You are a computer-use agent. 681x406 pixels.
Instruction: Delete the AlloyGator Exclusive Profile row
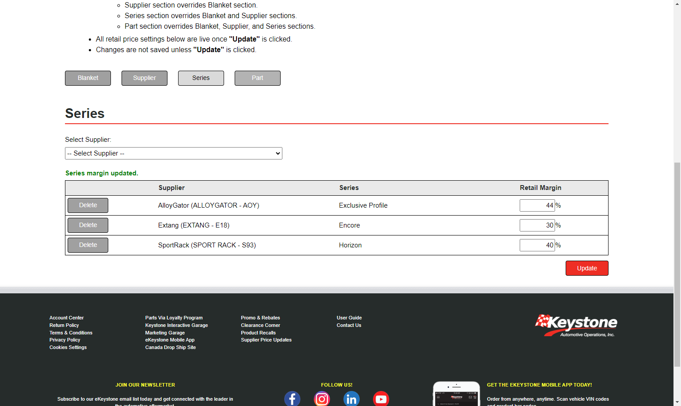(x=88, y=205)
